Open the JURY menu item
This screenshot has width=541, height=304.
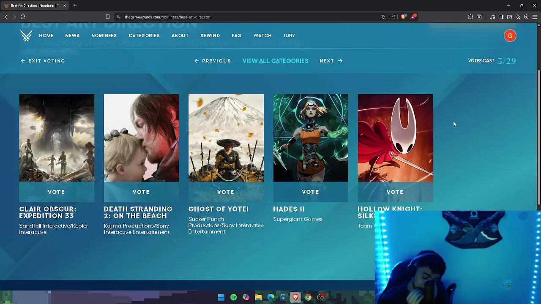tap(290, 35)
